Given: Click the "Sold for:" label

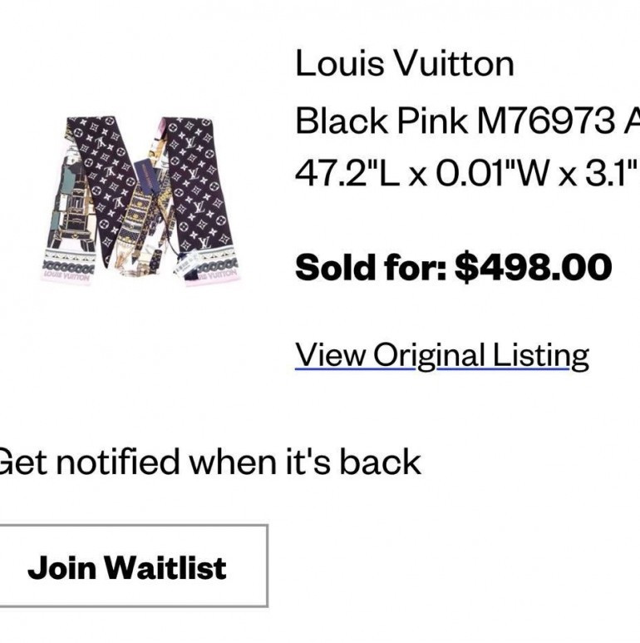Looking at the screenshot, I should click(x=372, y=268).
